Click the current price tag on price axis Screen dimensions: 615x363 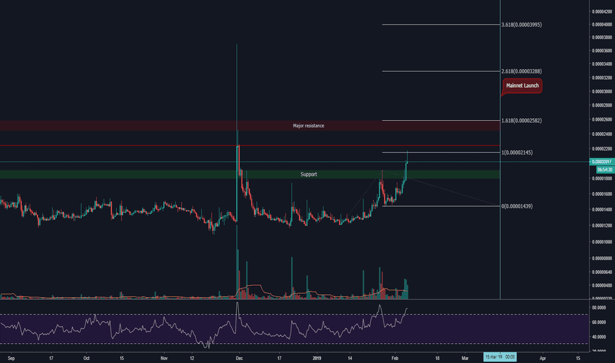(602, 162)
